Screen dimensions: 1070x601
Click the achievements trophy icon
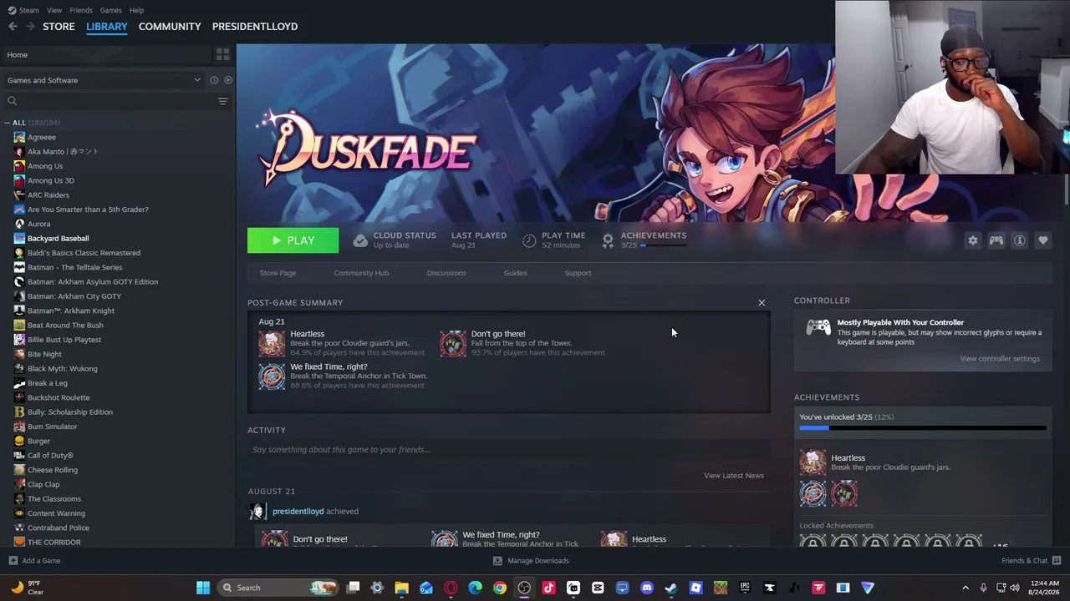coord(608,240)
